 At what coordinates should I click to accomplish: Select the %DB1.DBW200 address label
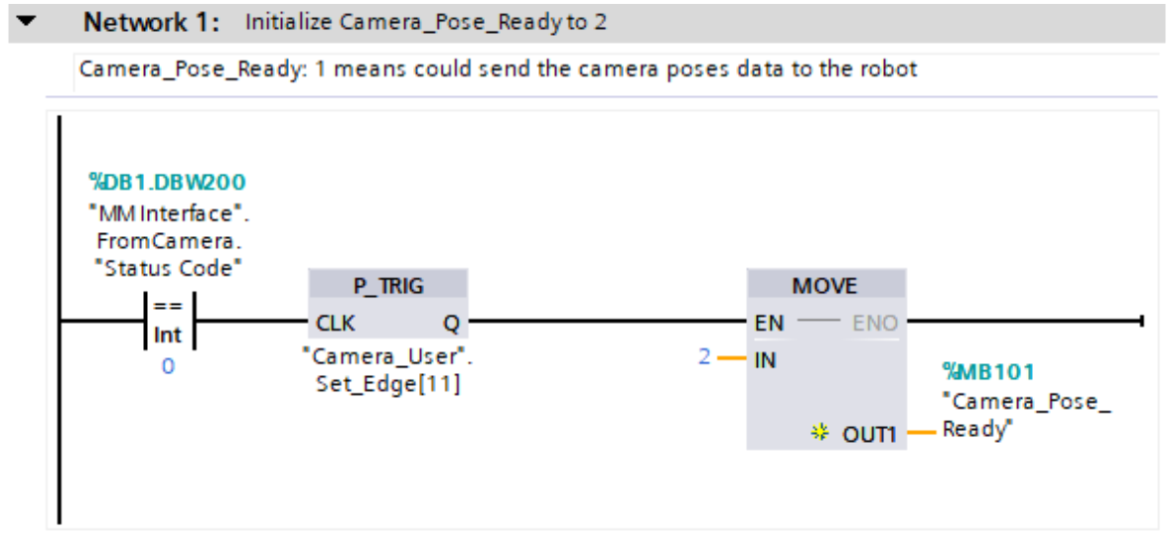(x=167, y=183)
